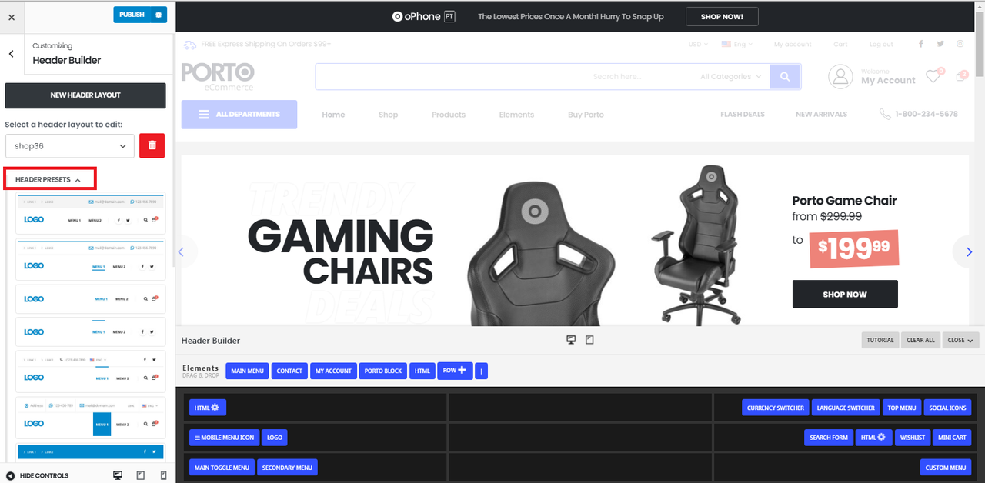Click the divider element button
Image resolution: width=985 pixels, height=483 pixels.
click(x=481, y=371)
